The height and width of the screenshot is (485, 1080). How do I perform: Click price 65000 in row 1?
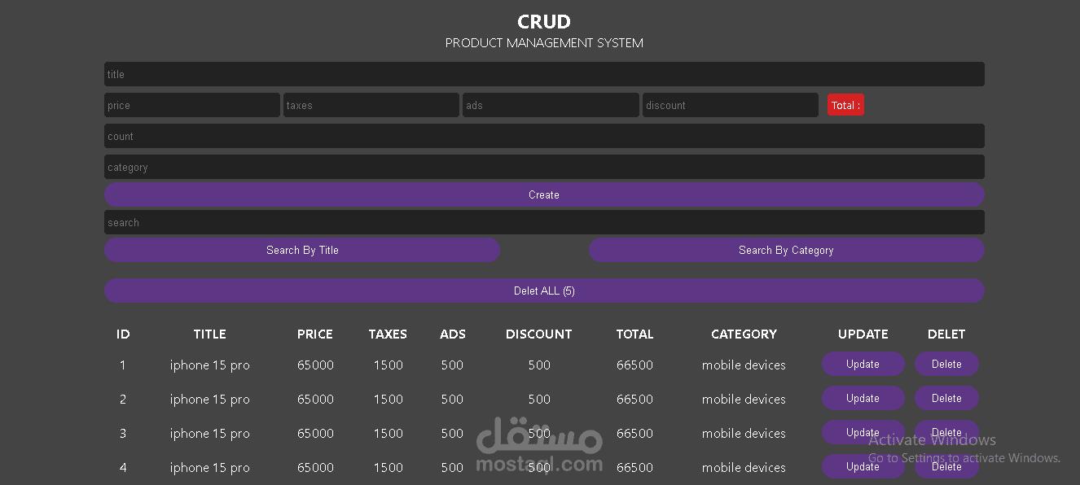[x=315, y=365]
